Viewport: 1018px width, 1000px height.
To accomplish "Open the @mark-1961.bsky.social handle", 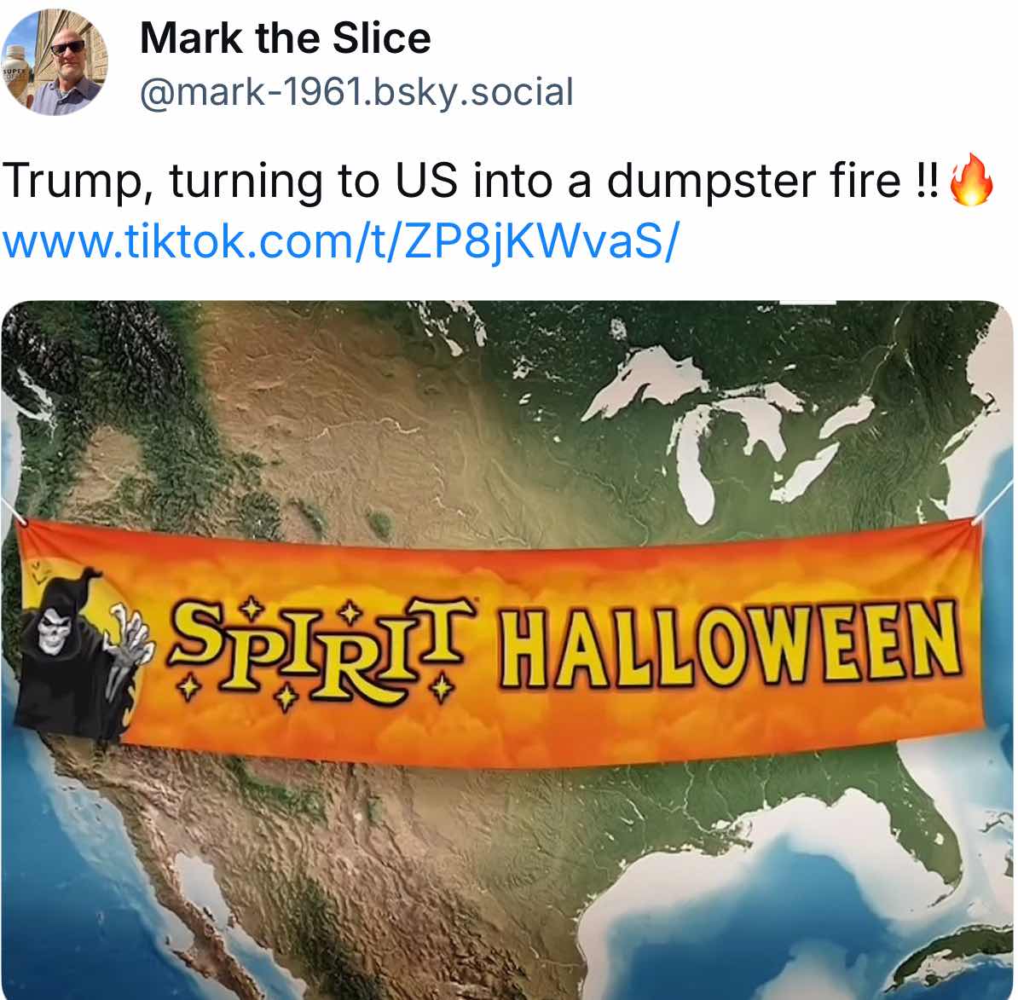I will point(356,91).
